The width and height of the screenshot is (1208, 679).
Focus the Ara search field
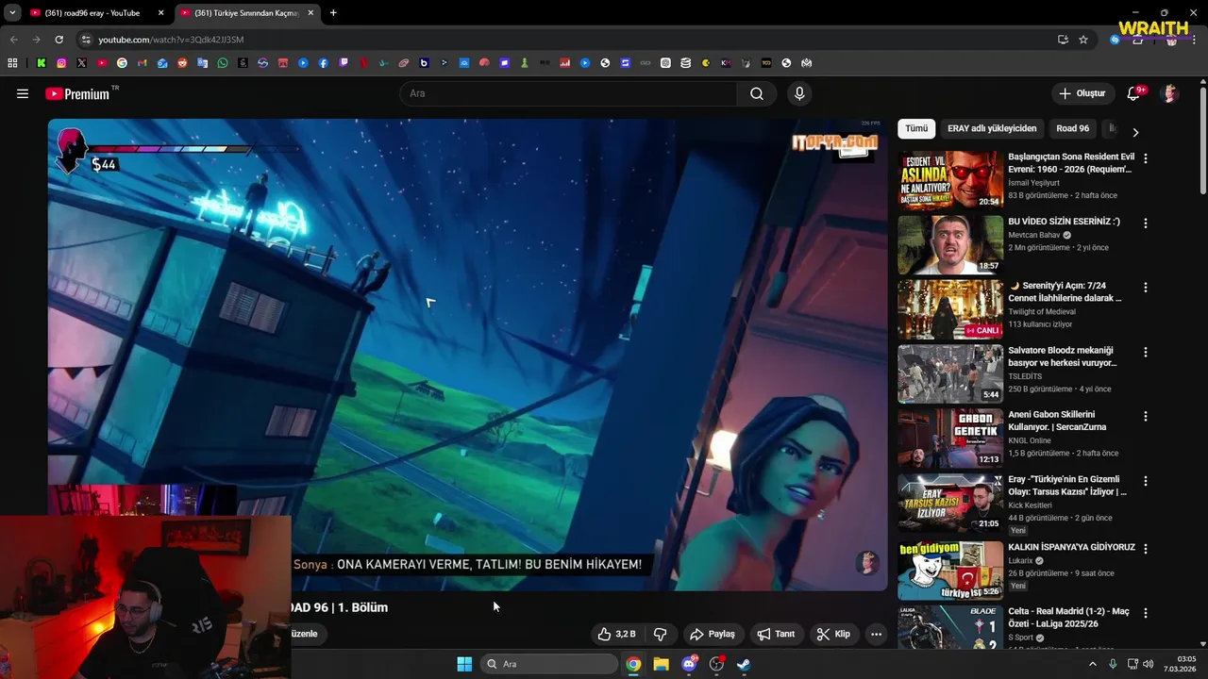(x=569, y=93)
